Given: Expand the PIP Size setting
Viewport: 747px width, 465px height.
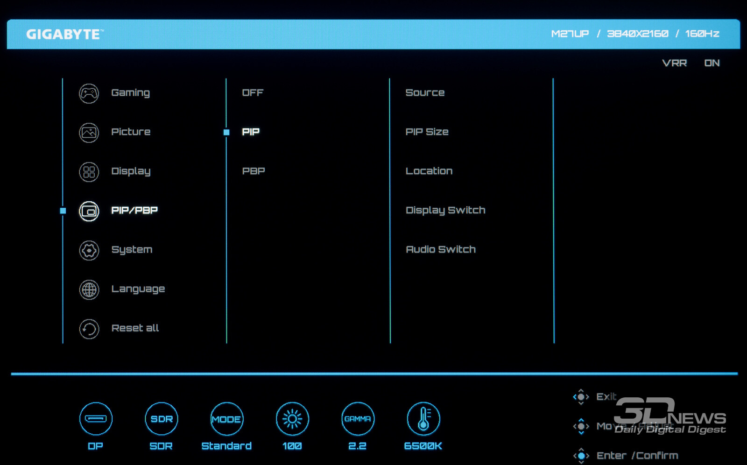Looking at the screenshot, I should tap(427, 132).
